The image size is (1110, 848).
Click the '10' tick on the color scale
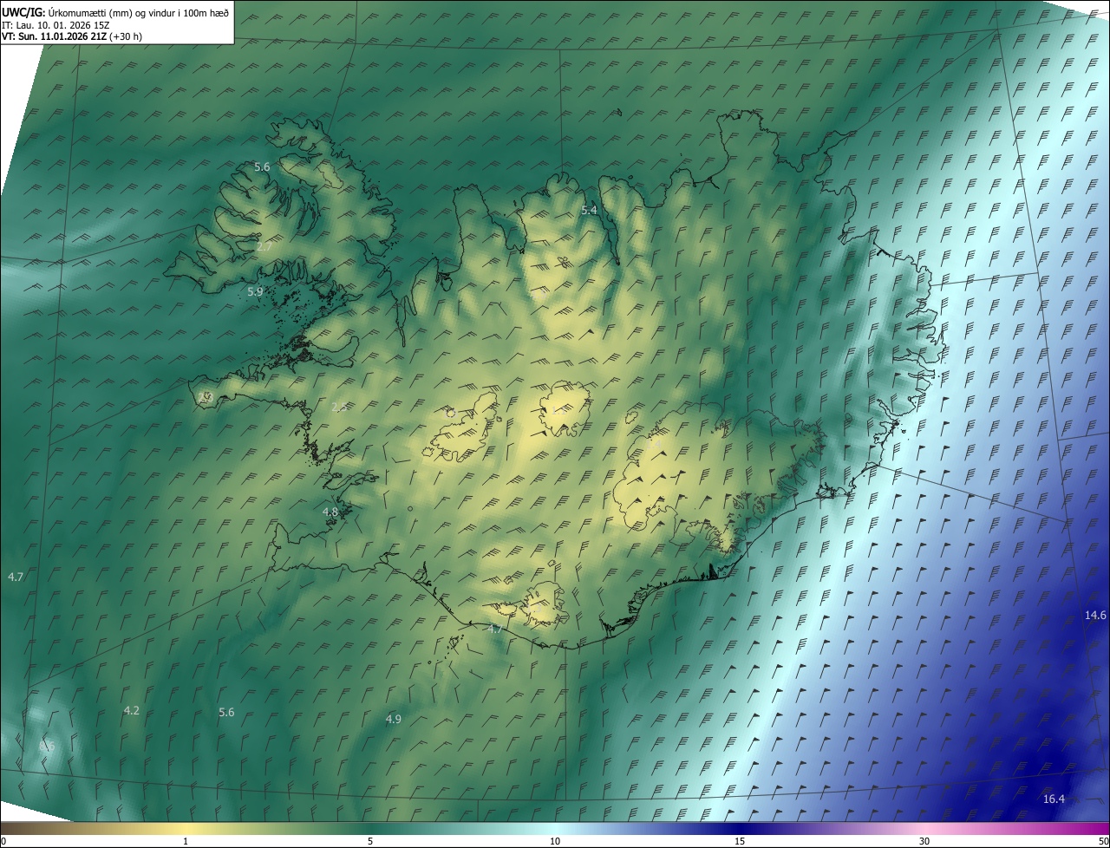[x=555, y=841]
